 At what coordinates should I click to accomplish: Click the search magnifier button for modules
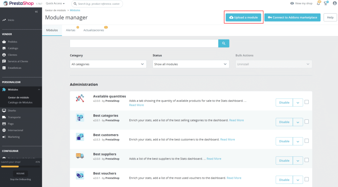(223, 43)
